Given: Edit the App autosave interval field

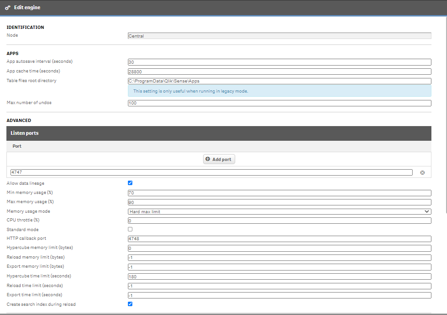Looking at the screenshot, I should click(x=279, y=62).
